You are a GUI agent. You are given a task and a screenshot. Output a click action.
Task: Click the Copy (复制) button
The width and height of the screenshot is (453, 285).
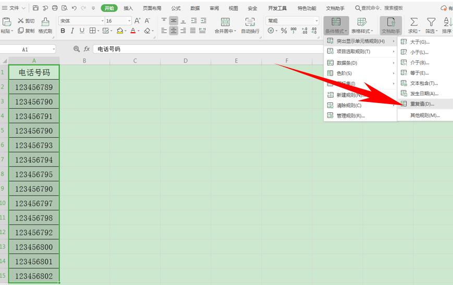click(x=26, y=31)
